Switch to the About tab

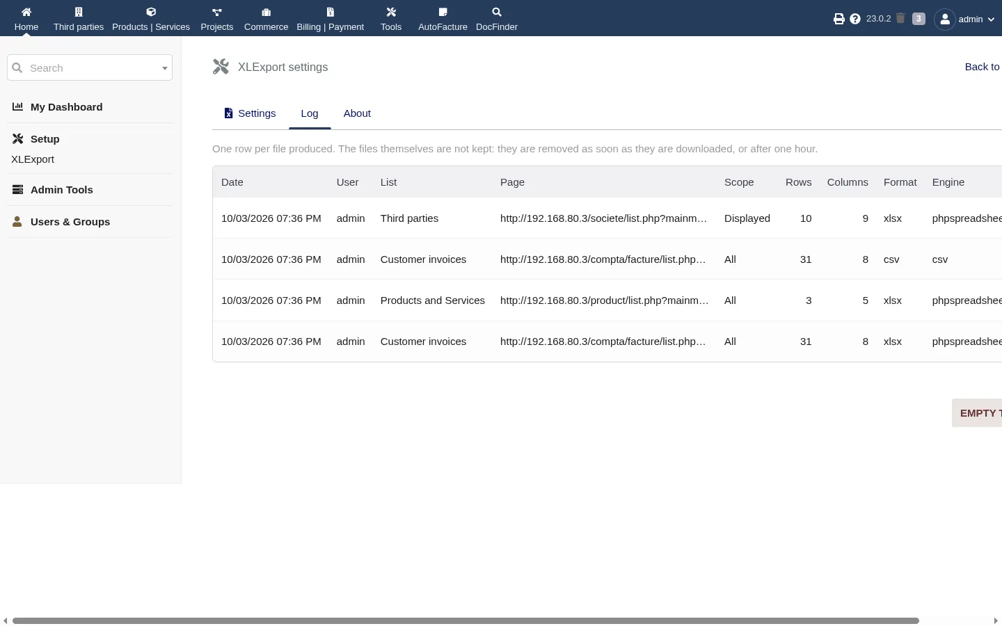click(x=357, y=113)
